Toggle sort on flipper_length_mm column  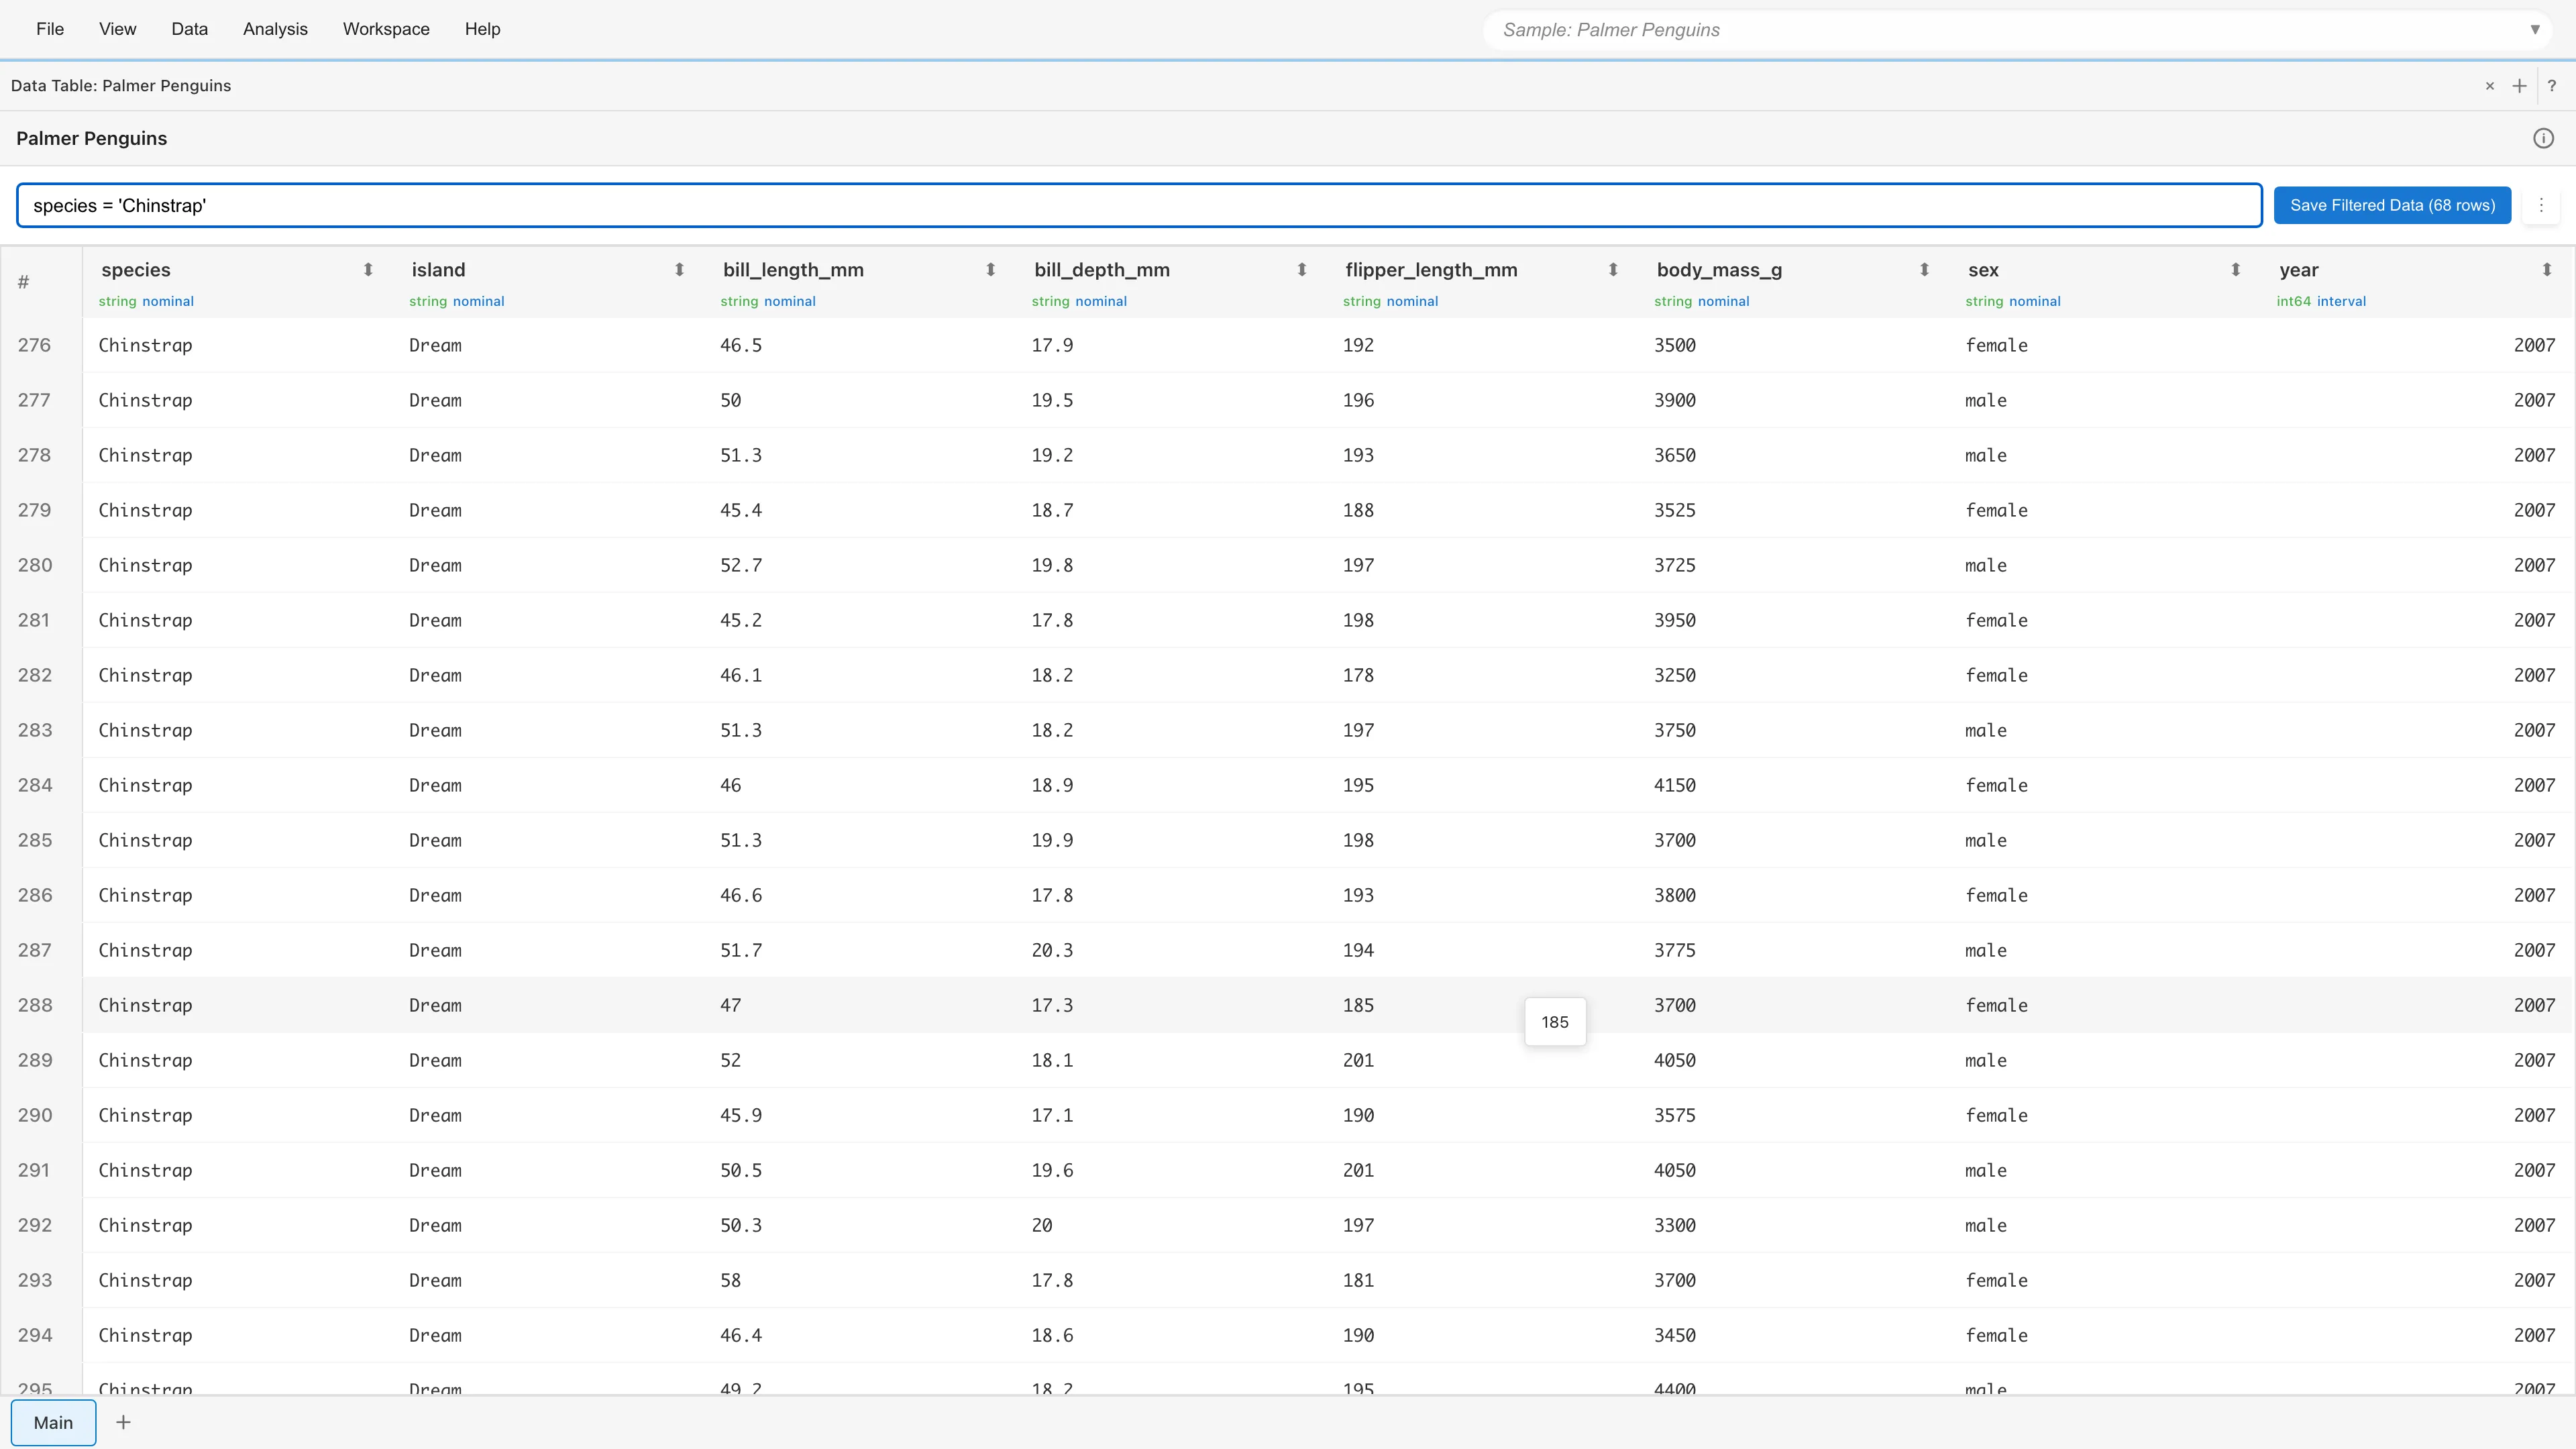click(1612, 270)
